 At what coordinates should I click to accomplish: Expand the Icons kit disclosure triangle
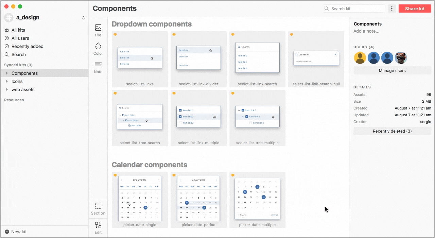coord(7,81)
